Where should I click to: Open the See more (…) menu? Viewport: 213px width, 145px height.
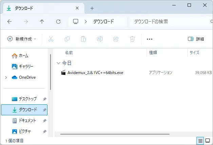pos(150,39)
